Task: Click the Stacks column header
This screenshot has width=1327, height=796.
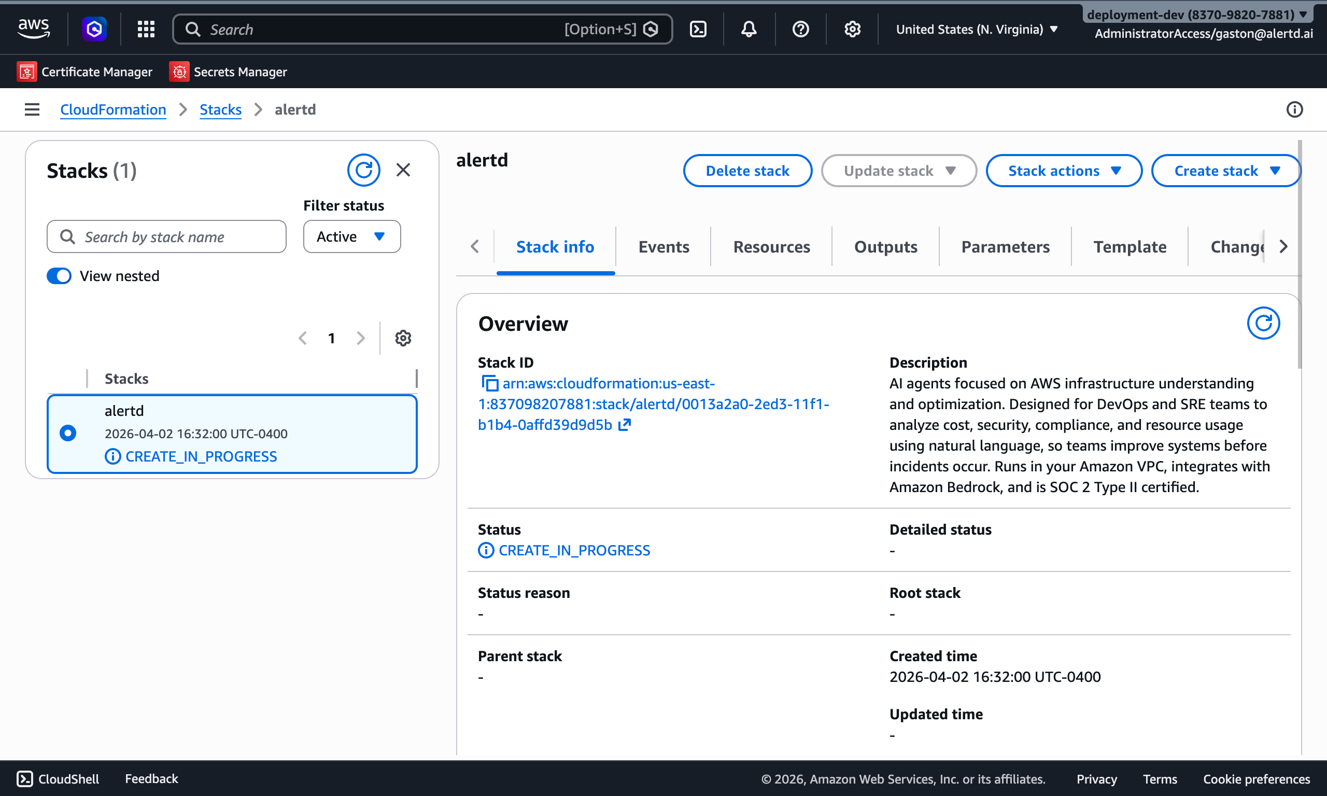Action: pos(126,379)
